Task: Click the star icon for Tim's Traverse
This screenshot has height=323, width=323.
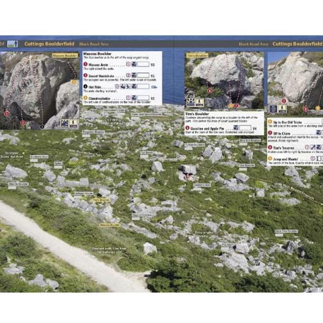Action: pyautogui.click(x=307, y=147)
